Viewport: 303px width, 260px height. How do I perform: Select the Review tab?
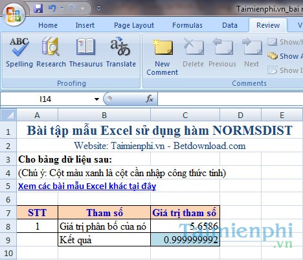click(268, 25)
